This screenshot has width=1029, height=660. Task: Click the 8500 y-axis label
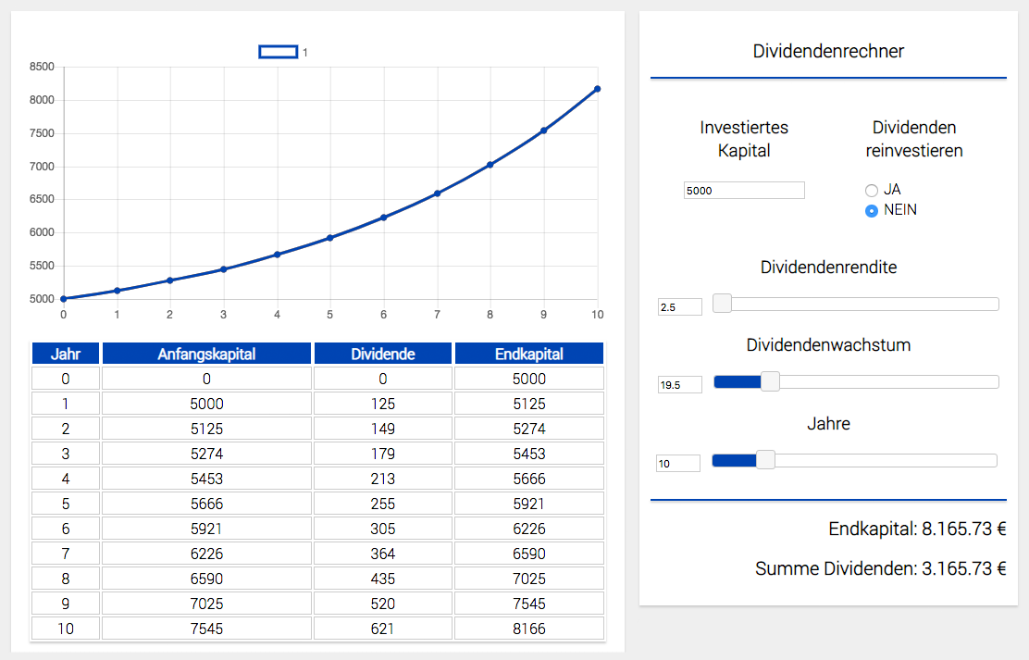tap(42, 67)
